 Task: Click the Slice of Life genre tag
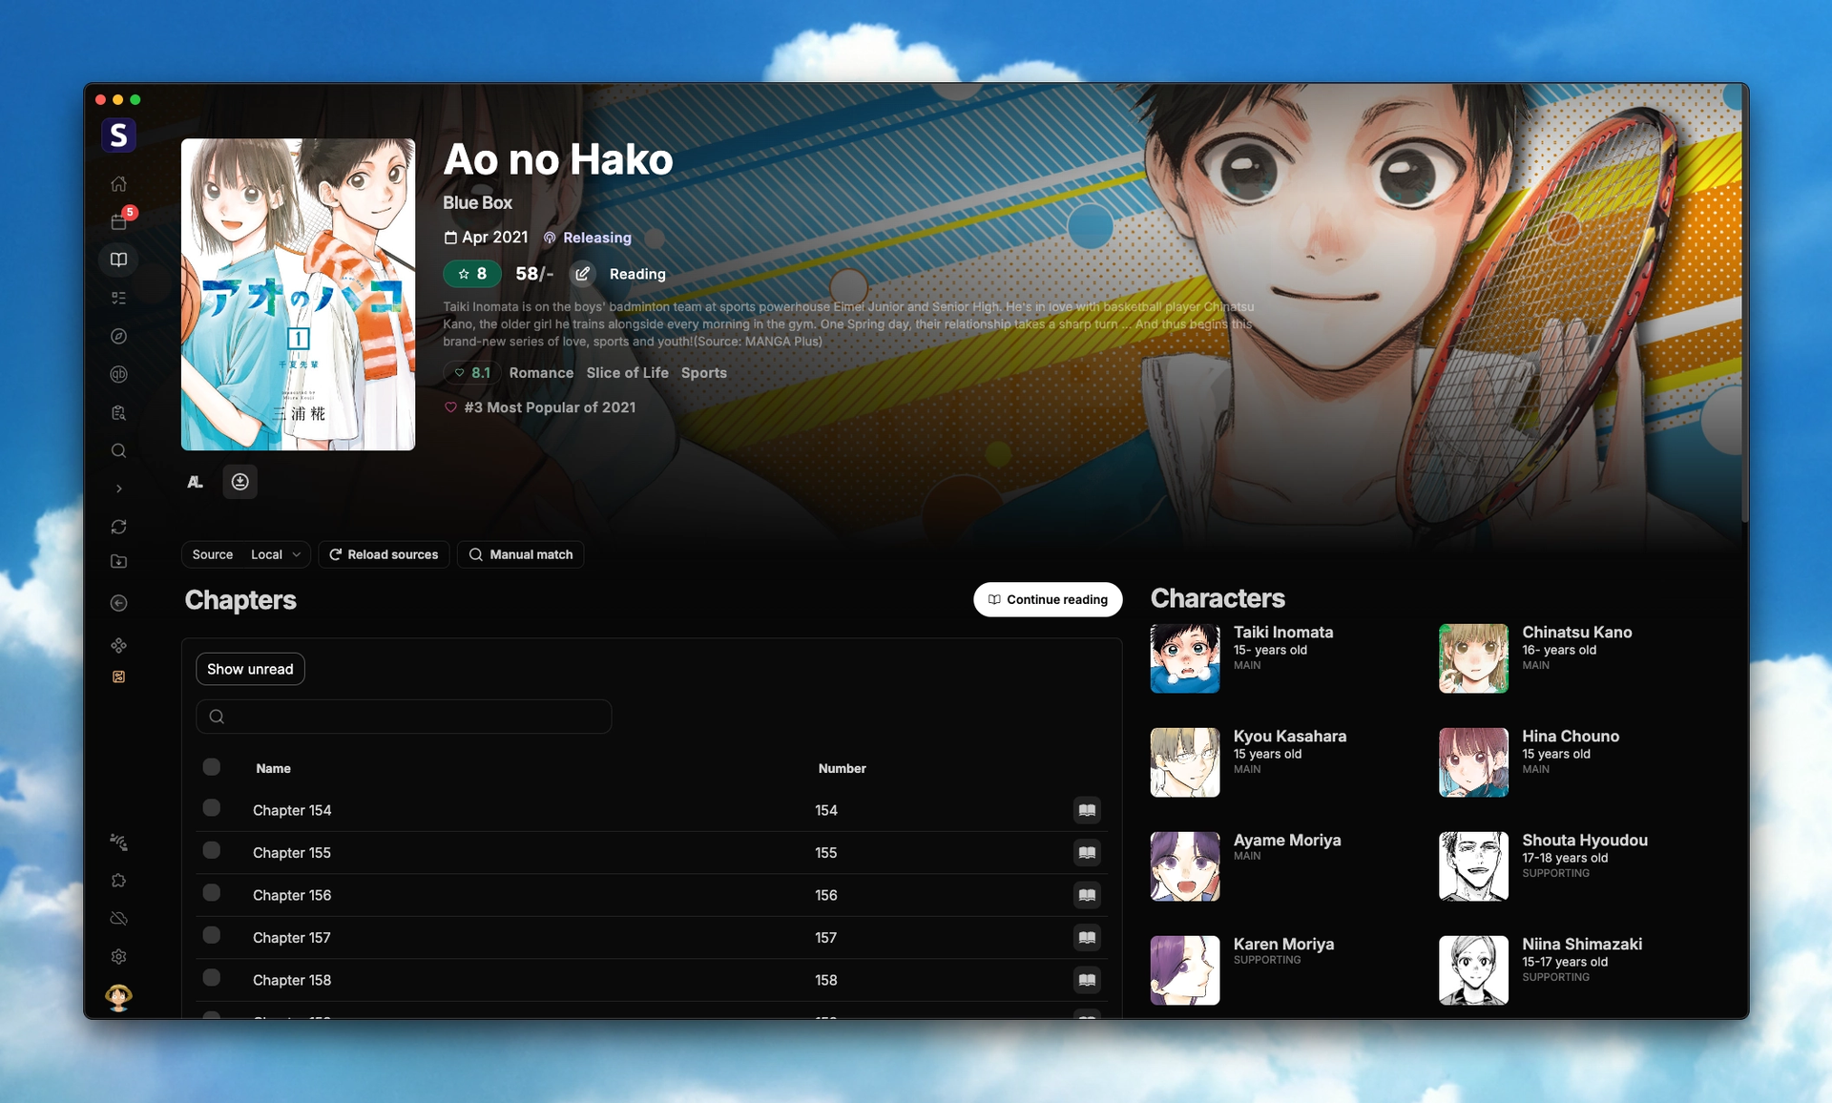(627, 373)
